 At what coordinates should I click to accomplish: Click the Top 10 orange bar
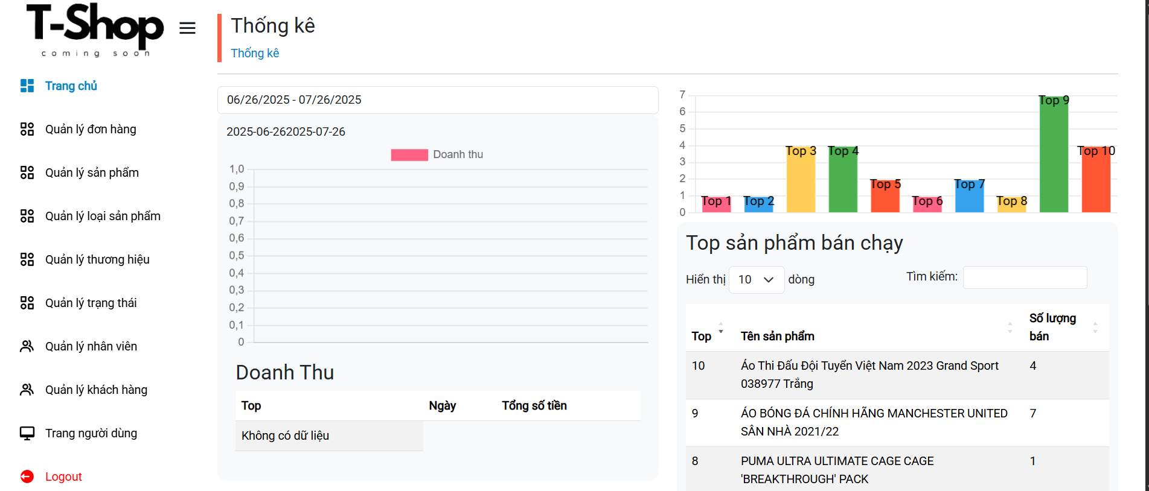(x=1096, y=179)
